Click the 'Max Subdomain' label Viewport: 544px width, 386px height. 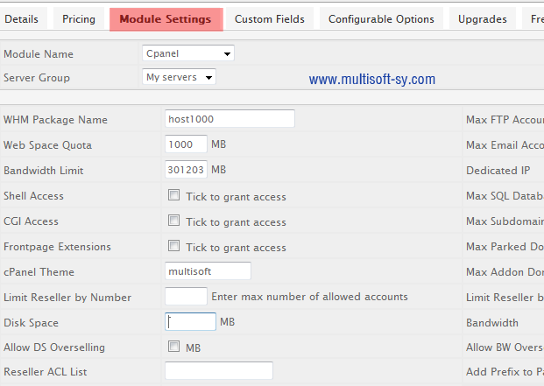(505, 221)
